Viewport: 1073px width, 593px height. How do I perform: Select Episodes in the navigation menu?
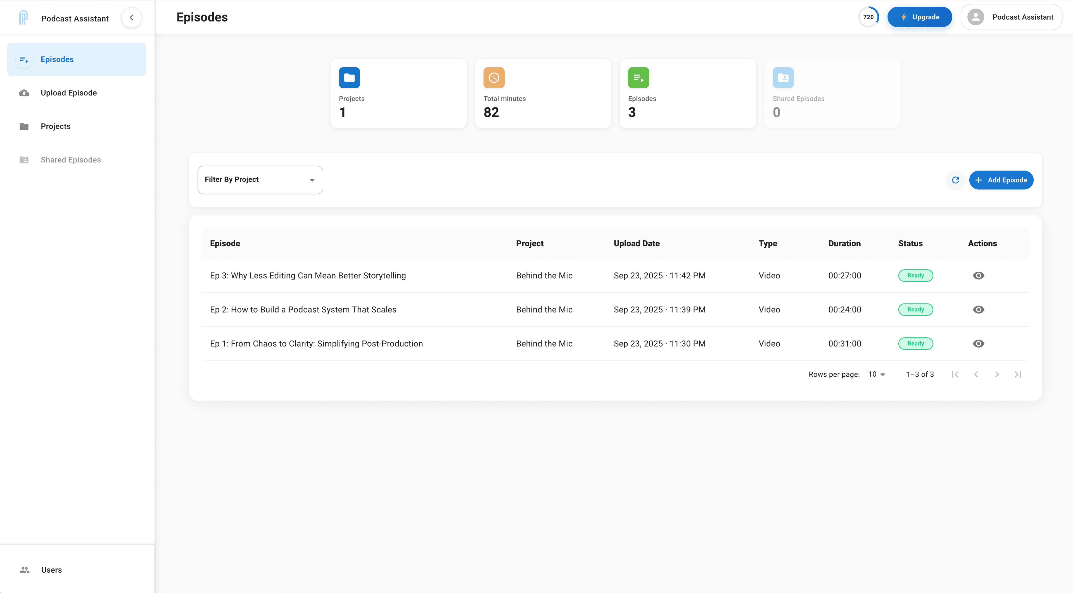click(x=57, y=59)
